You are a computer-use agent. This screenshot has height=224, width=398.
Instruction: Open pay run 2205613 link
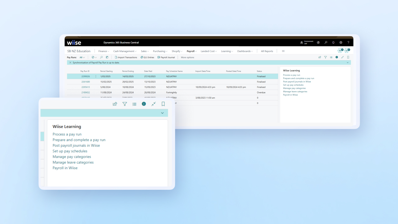click(86, 87)
